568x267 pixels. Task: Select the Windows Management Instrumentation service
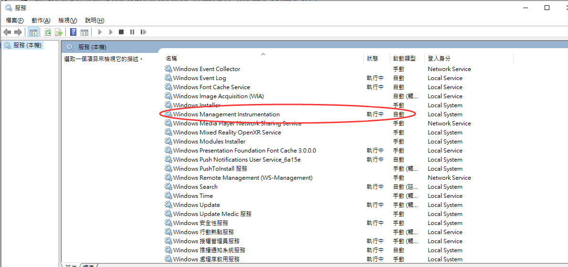point(226,114)
